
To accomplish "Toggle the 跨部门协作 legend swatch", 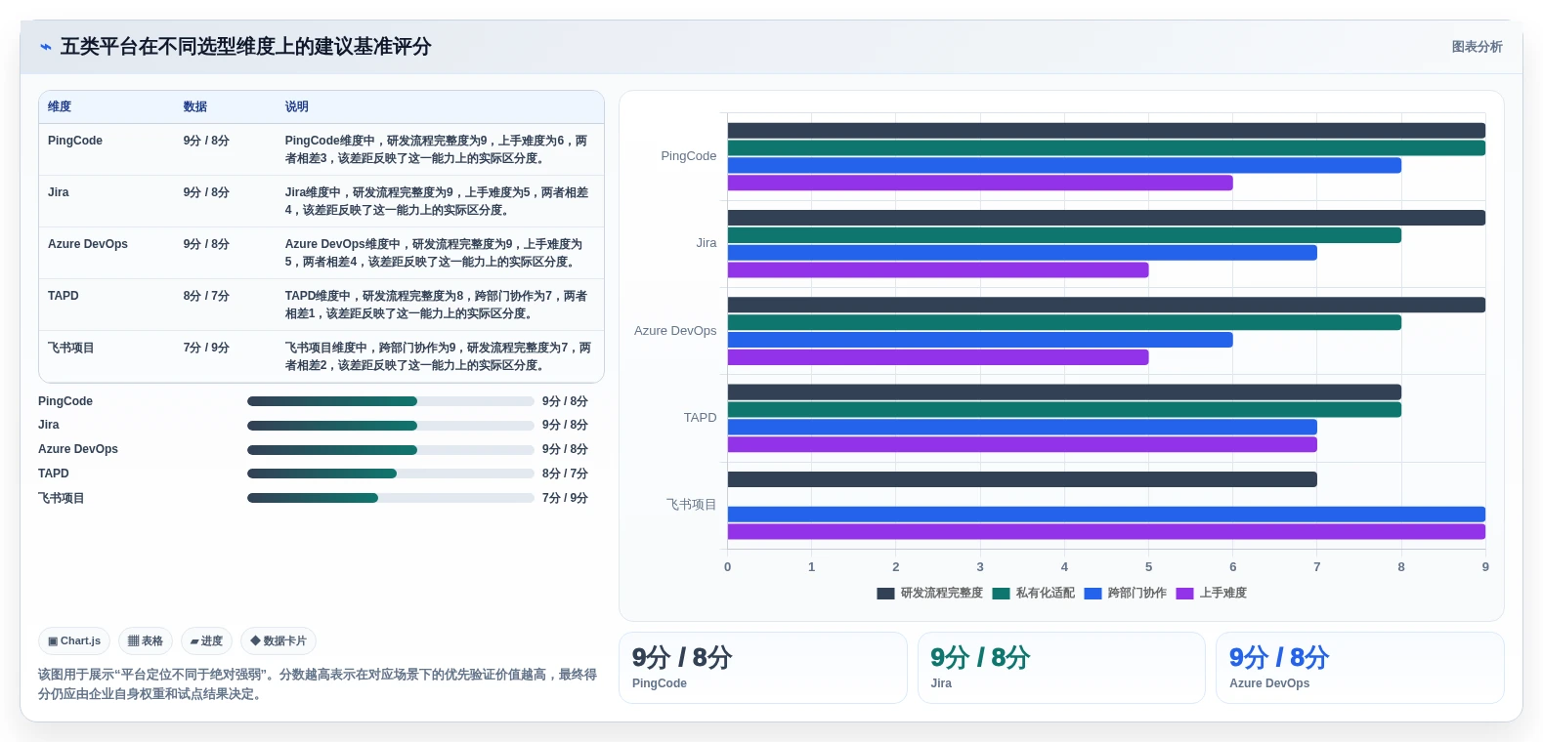I will 1093,594.
